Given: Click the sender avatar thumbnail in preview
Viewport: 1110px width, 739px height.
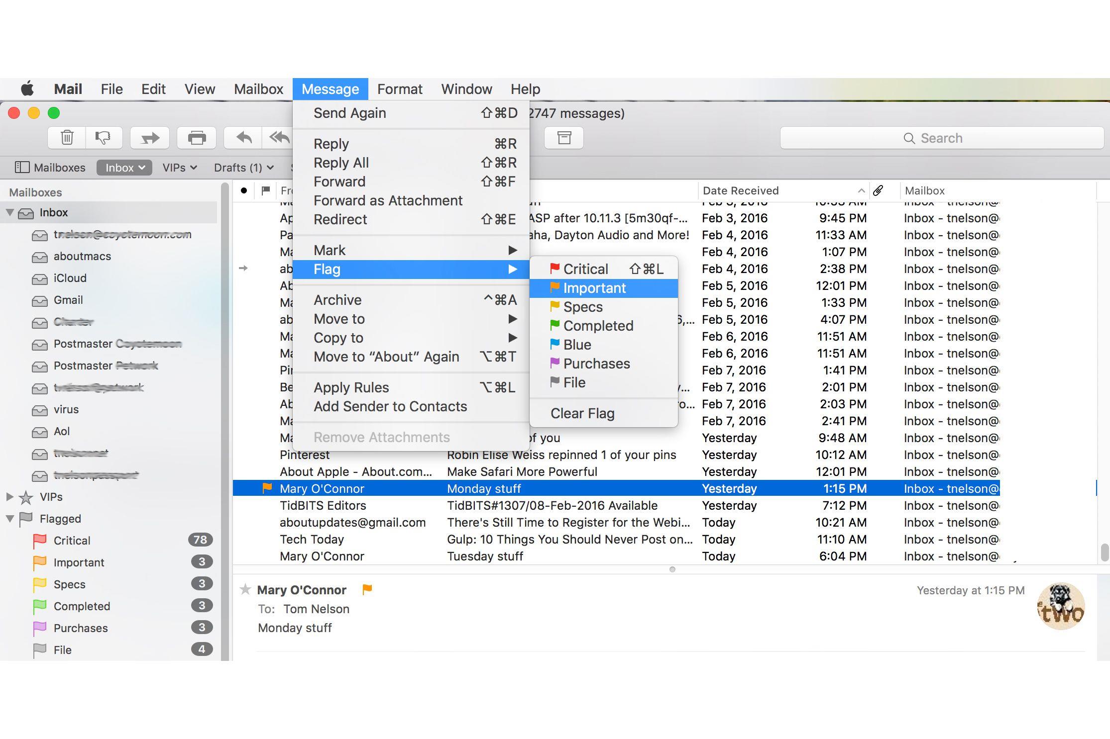Looking at the screenshot, I should pos(1061,606).
